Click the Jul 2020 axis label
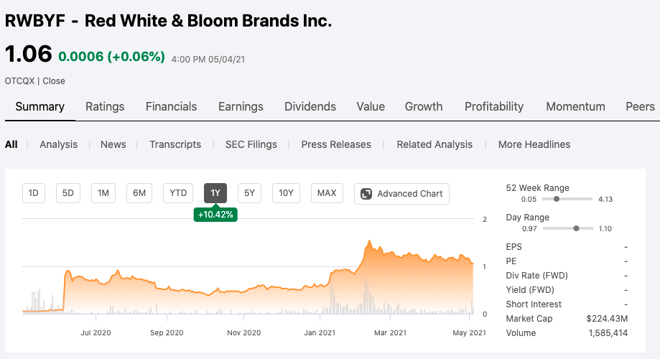The width and height of the screenshot is (660, 359). pos(96,333)
